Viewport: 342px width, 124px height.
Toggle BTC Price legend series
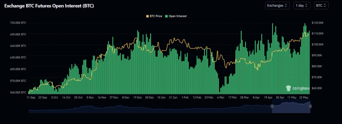pyautogui.click(x=154, y=16)
